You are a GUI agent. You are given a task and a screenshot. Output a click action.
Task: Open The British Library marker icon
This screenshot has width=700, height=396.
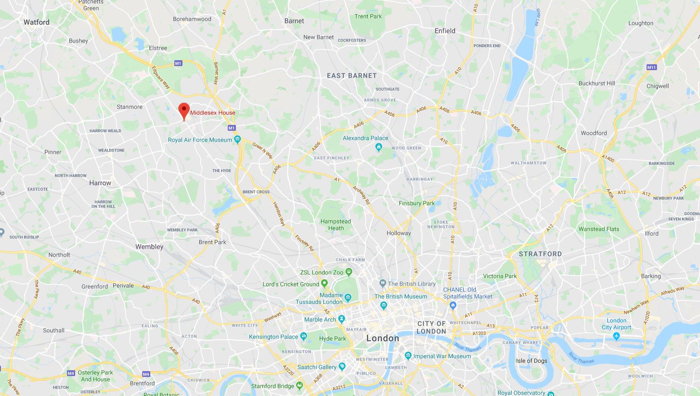pyautogui.click(x=383, y=283)
